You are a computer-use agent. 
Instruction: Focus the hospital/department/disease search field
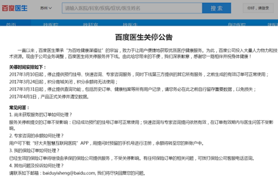[132, 8]
